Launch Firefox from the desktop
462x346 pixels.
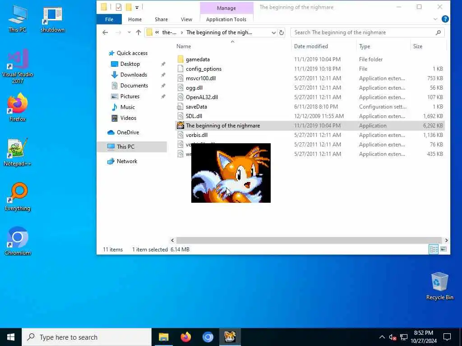coord(18,107)
